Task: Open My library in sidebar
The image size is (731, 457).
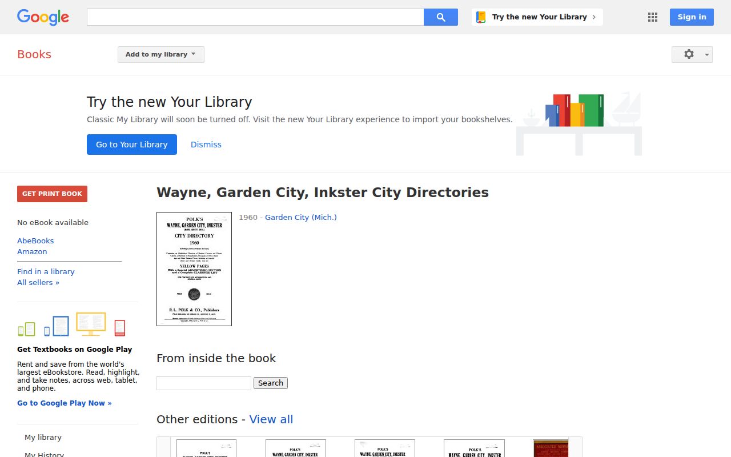Action: tap(43, 437)
